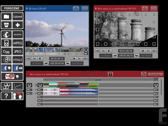Choose the Ogg export format
The image size is (168, 126).
(6, 52)
